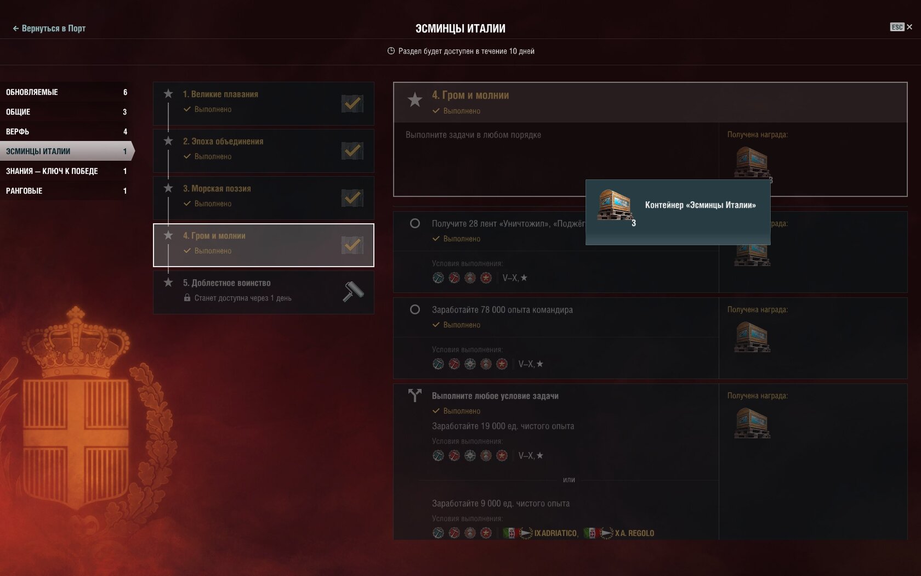Close the screen with ESC button
Screen dimensions: 921x576
[x=901, y=27]
